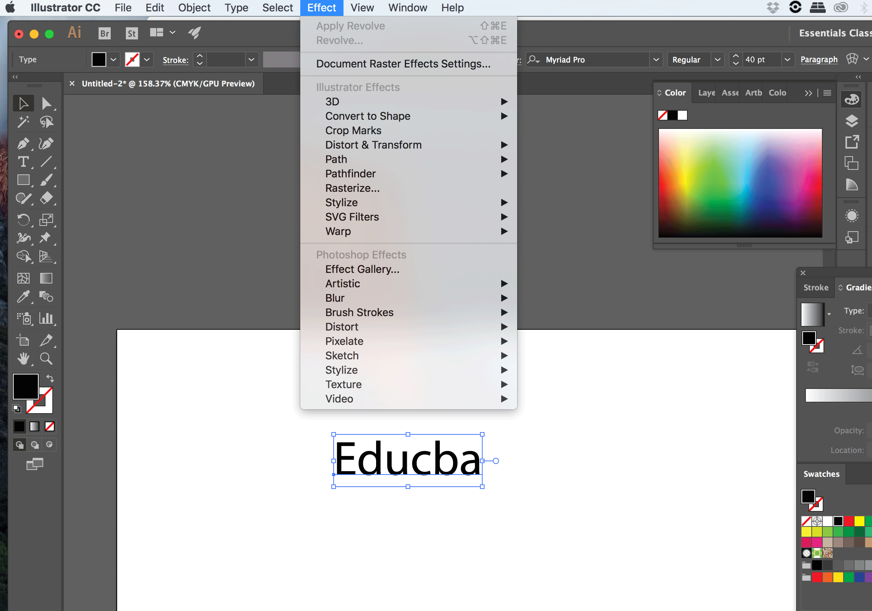Viewport: 872px width, 611px height.
Task: Select the Type tool
Action: 23,162
